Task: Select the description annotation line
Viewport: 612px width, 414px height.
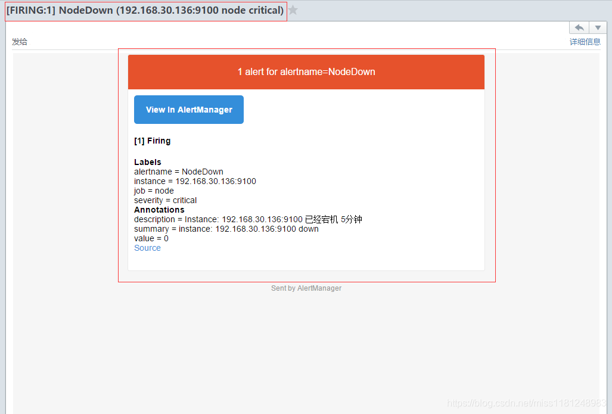Action: [x=248, y=219]
